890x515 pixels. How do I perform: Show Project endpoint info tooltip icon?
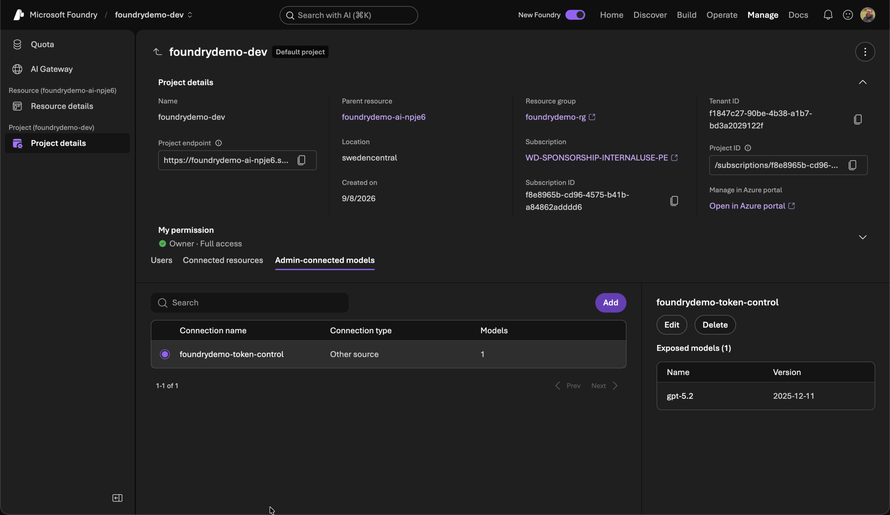pyautogui.click(x=218, y=143)
